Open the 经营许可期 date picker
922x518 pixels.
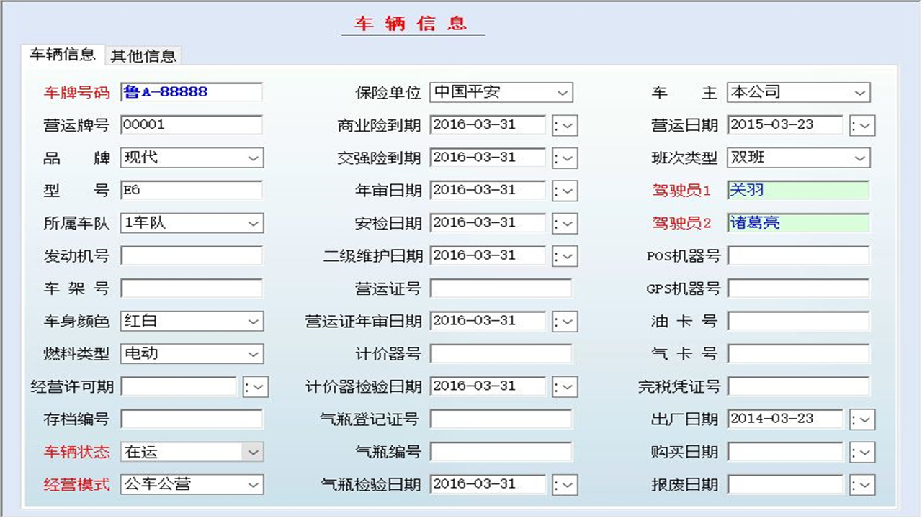[256, 386]
